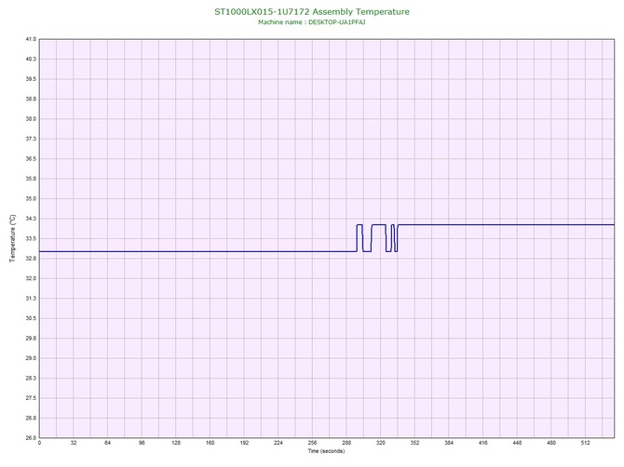Click the ST1000LX015-1U7172 Assembly Temperature chart title
624x467 pixels.
tap(312, 11)
